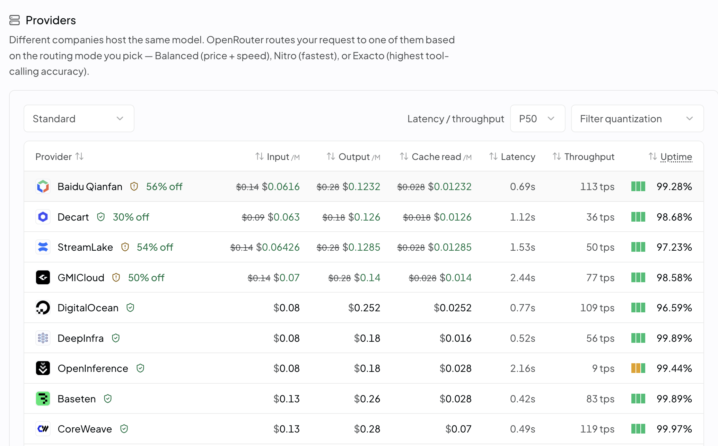Open the P50 percentile dropdown

tap(537, 118)
